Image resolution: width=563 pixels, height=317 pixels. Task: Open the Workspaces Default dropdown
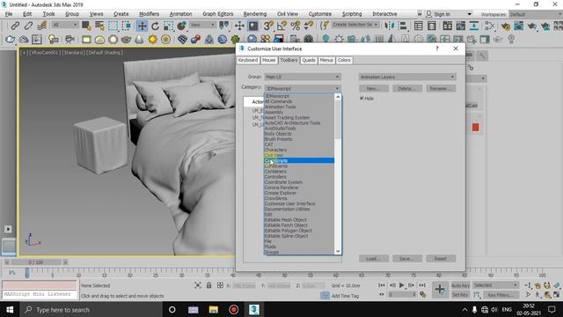tap(535, 14)
